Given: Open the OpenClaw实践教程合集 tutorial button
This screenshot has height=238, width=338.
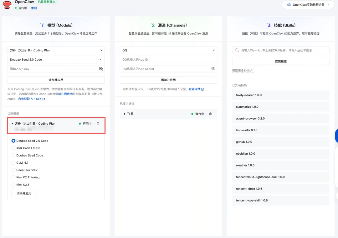Looking at the screenshot, I should pyautogui.click(x=308, y=4).
